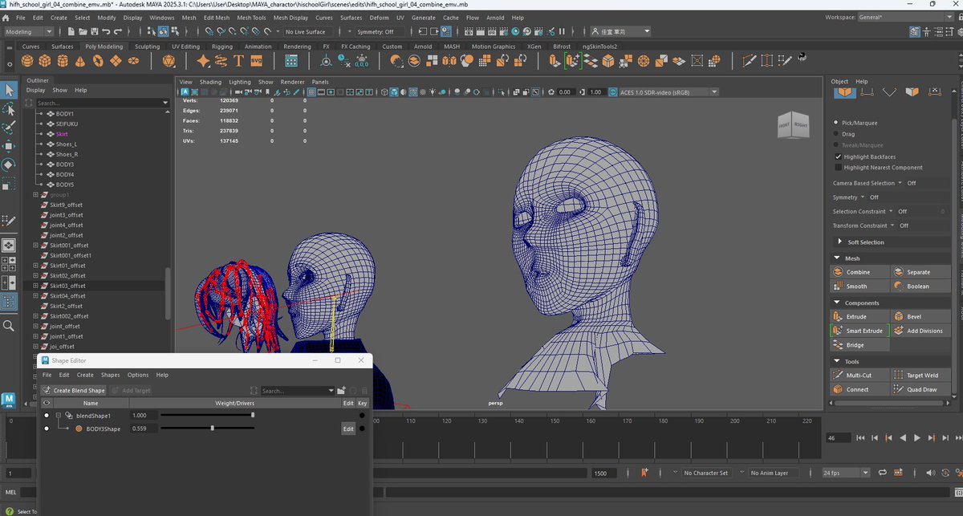Click the SVG shelf tool icon
Image resolution: width=963 pixels, height=516 pixels.
click(257, 61)
